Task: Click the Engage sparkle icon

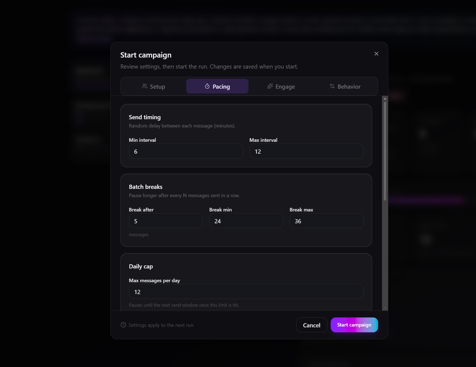Action: pos(270,86)
